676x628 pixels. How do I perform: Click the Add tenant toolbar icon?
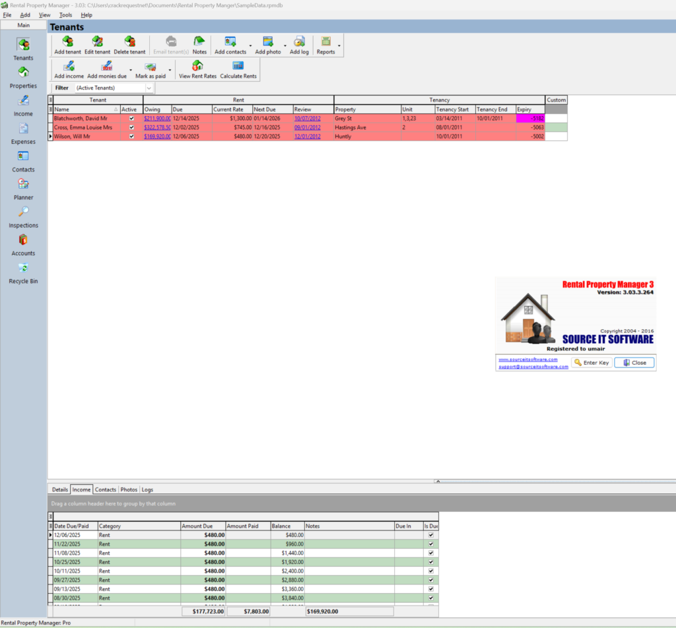point(68,46)
